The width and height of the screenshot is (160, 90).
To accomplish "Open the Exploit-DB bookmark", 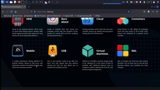I will pos(68,16).
